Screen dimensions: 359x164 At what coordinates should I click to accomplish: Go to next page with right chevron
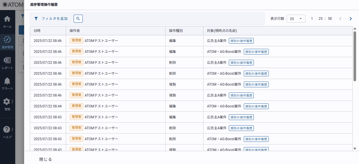[x=350, y=19]
